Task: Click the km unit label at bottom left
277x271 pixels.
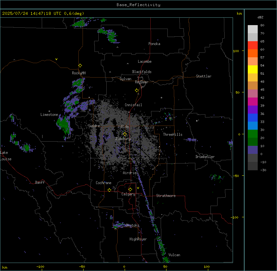Action: 5,267
